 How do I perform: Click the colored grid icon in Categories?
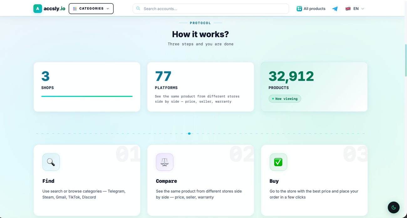tap(75, 9)
